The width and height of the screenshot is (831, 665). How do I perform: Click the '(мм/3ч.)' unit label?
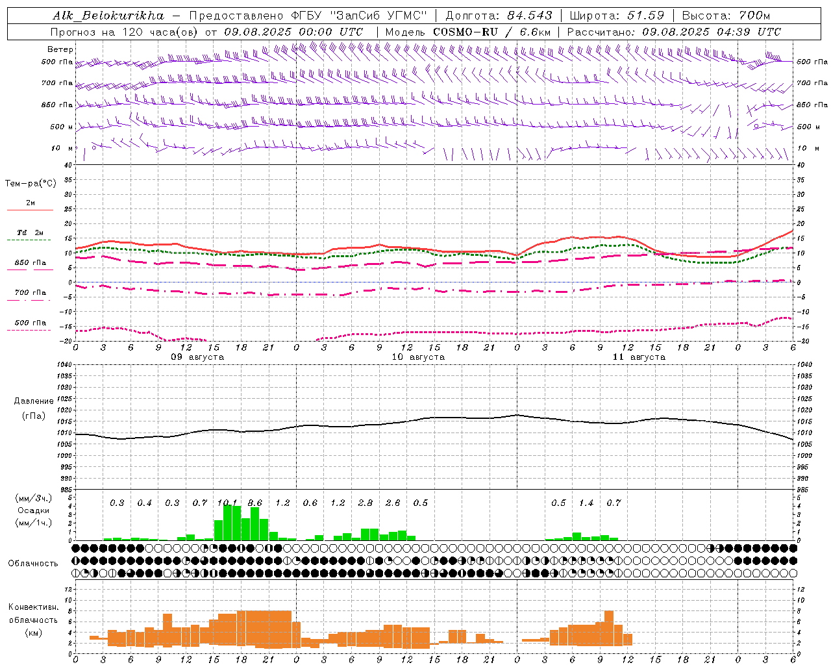click(x=33, y=498)
